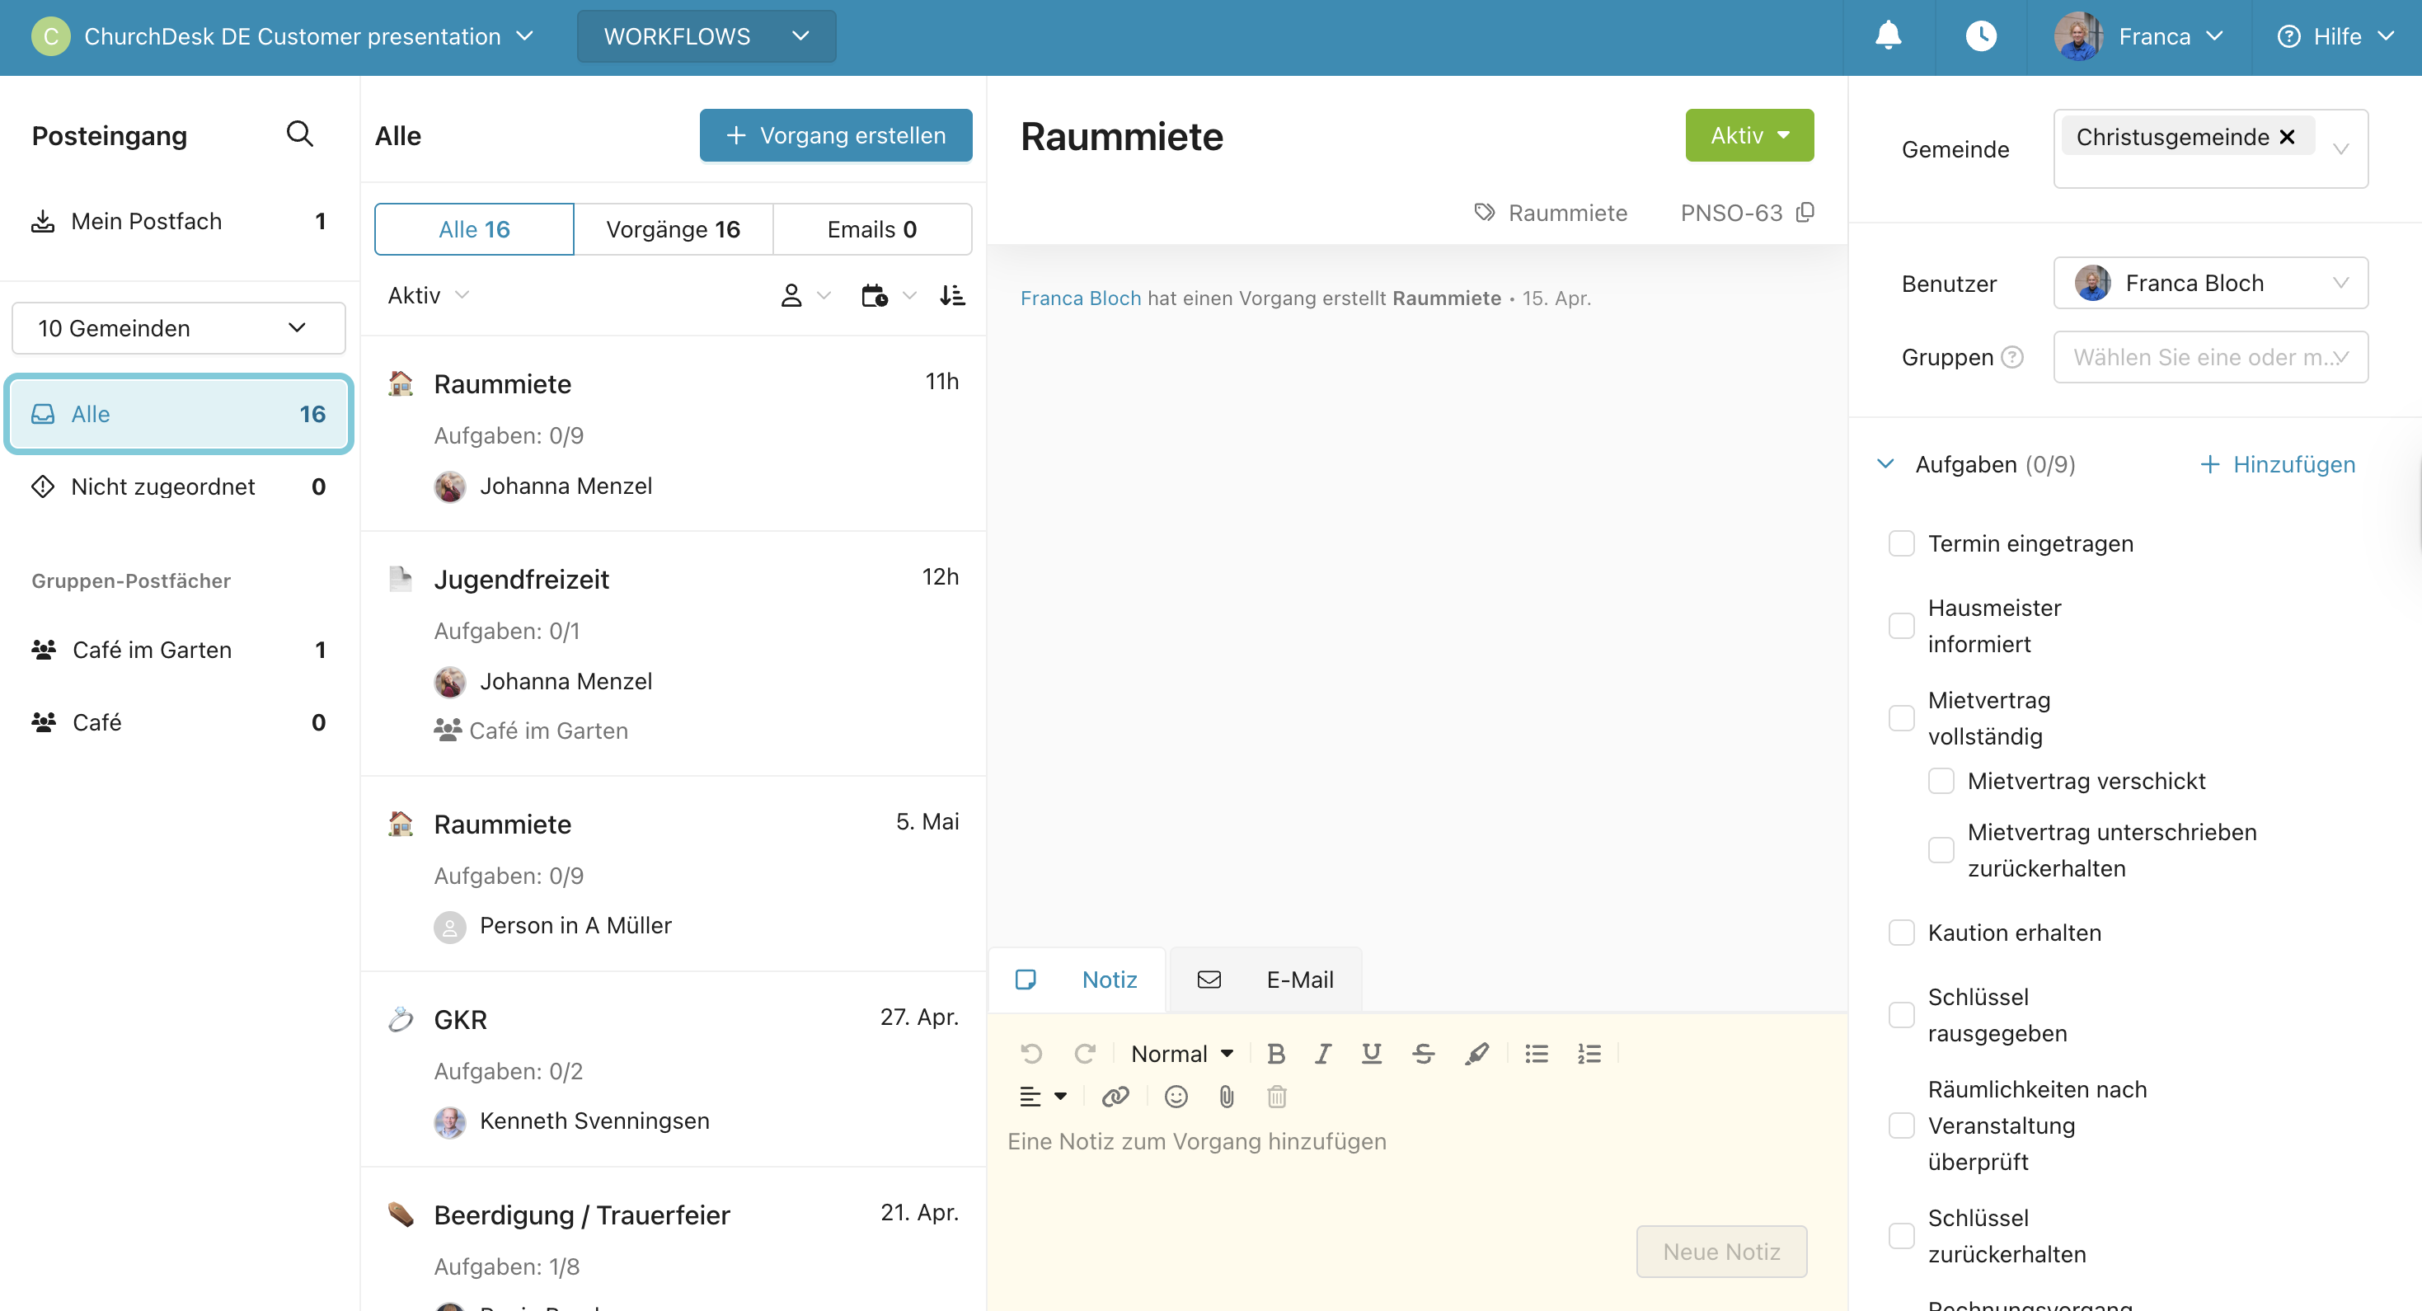The width and height of the screenshot is (2422, 1311).
Task: Check Hausmeister informiert task
Action: click(1901, 626)
